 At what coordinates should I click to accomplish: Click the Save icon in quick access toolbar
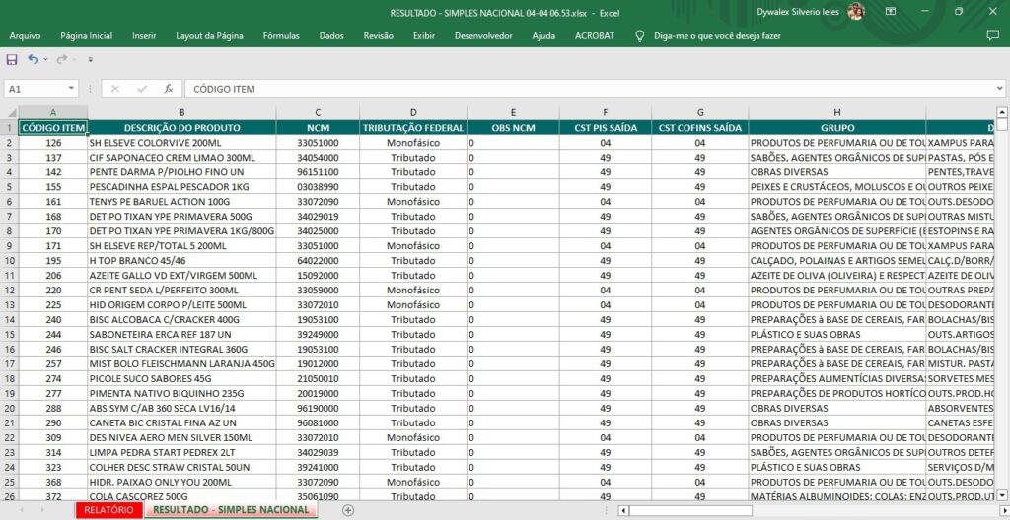[x=12, y=60]
